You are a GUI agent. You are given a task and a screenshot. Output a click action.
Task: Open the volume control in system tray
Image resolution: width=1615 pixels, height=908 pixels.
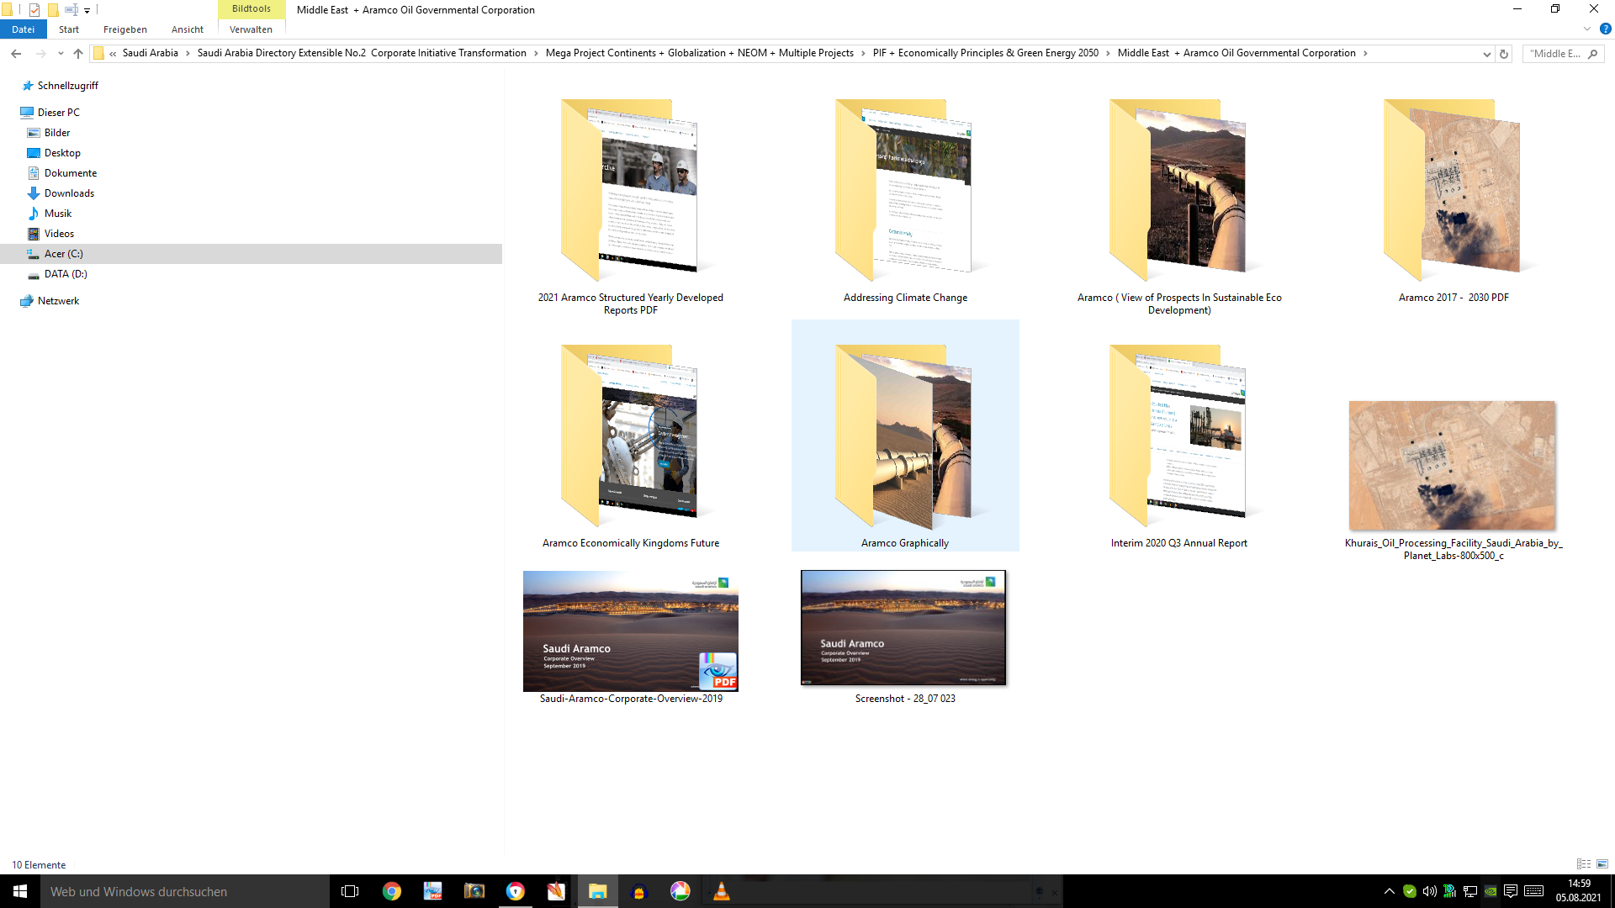[x=1430, y=891]
